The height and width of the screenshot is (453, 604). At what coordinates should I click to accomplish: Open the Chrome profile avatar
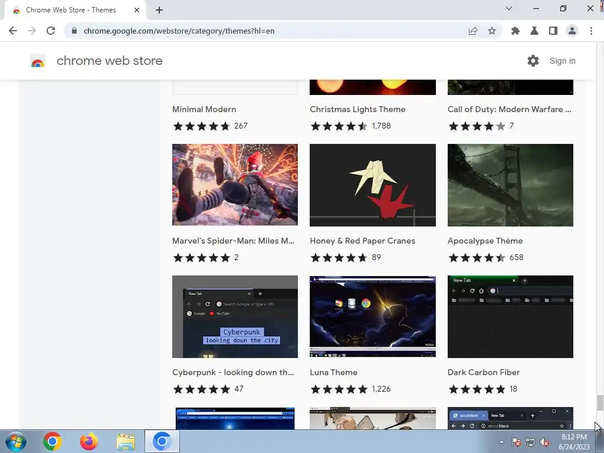coord(572,31)
